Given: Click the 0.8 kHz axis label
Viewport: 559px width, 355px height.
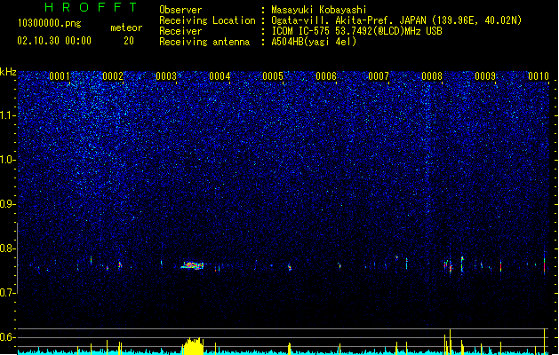Looking at the screenshot, I should (x=8, y=248).
